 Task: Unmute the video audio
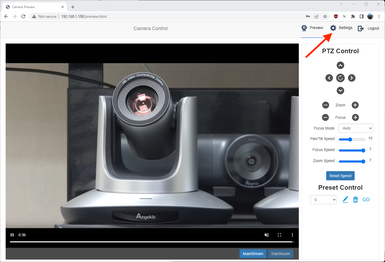click(266, 235)
